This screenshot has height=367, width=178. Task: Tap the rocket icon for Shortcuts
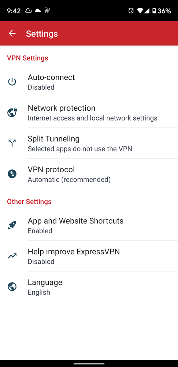click(x=12, y=225)
